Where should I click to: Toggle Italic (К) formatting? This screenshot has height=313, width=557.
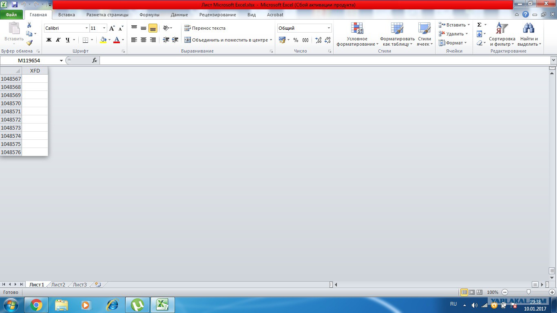tap(58, 40)
